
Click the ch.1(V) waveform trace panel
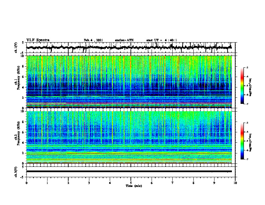131,48
